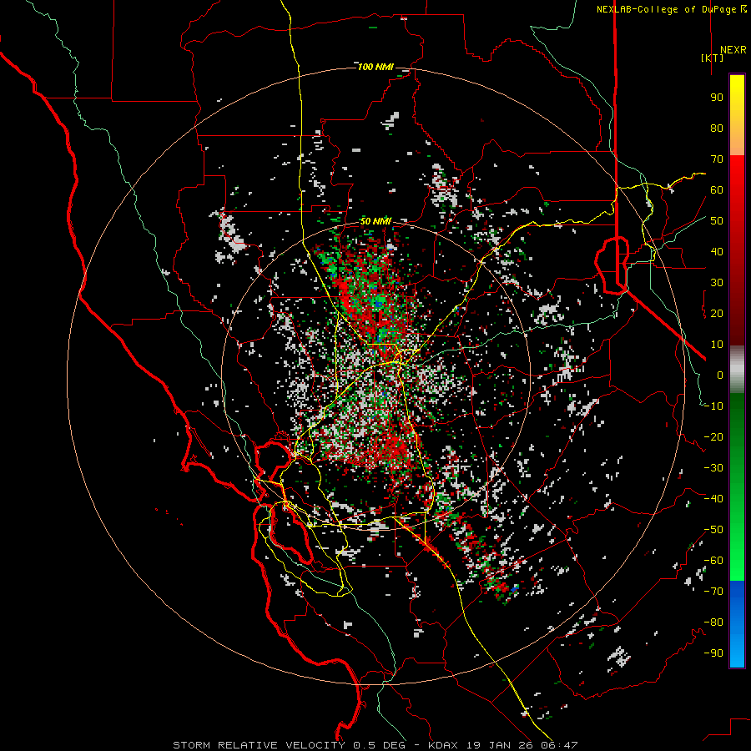Click the gray zero-velocity segment of the color bar
This screenshot has width=751, height=751.
(x=737, y=369)
